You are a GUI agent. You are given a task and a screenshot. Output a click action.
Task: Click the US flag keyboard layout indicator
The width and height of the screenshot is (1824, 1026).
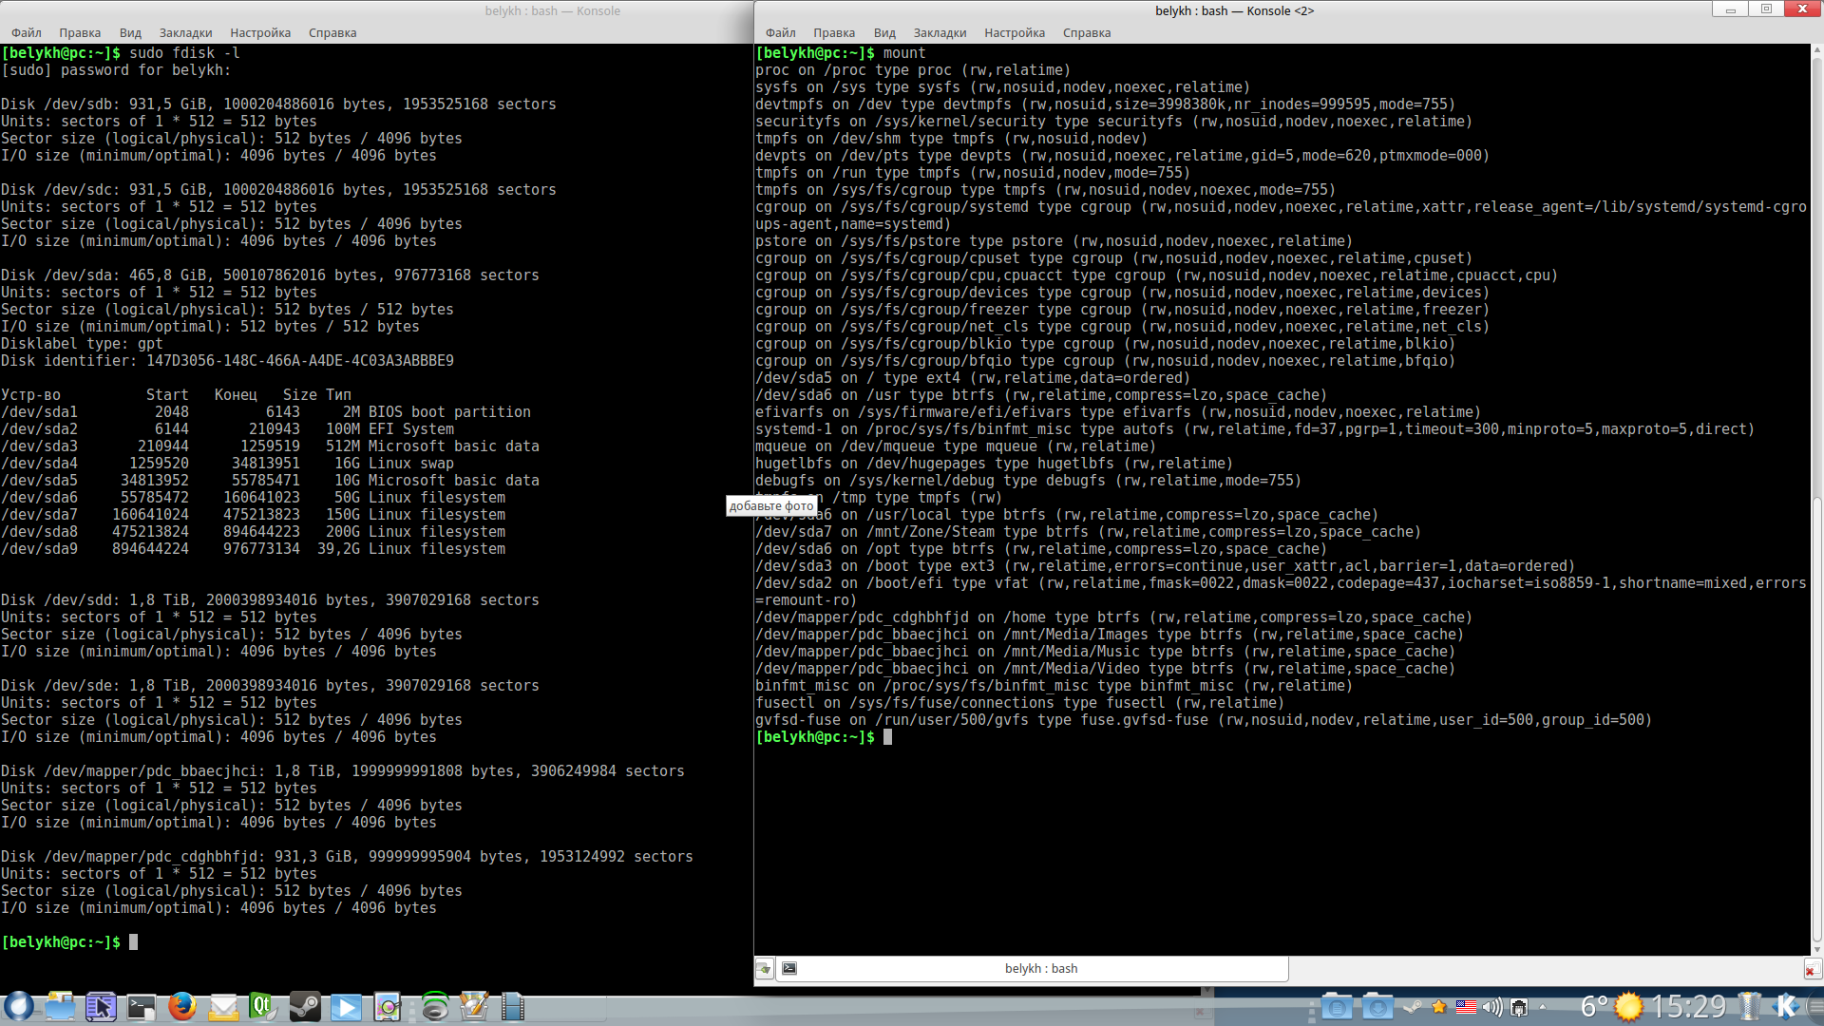tap(1466, 1007)
